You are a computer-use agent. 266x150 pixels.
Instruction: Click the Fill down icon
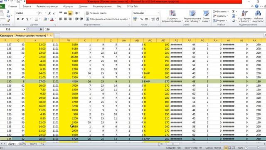(x=234, y=16)
